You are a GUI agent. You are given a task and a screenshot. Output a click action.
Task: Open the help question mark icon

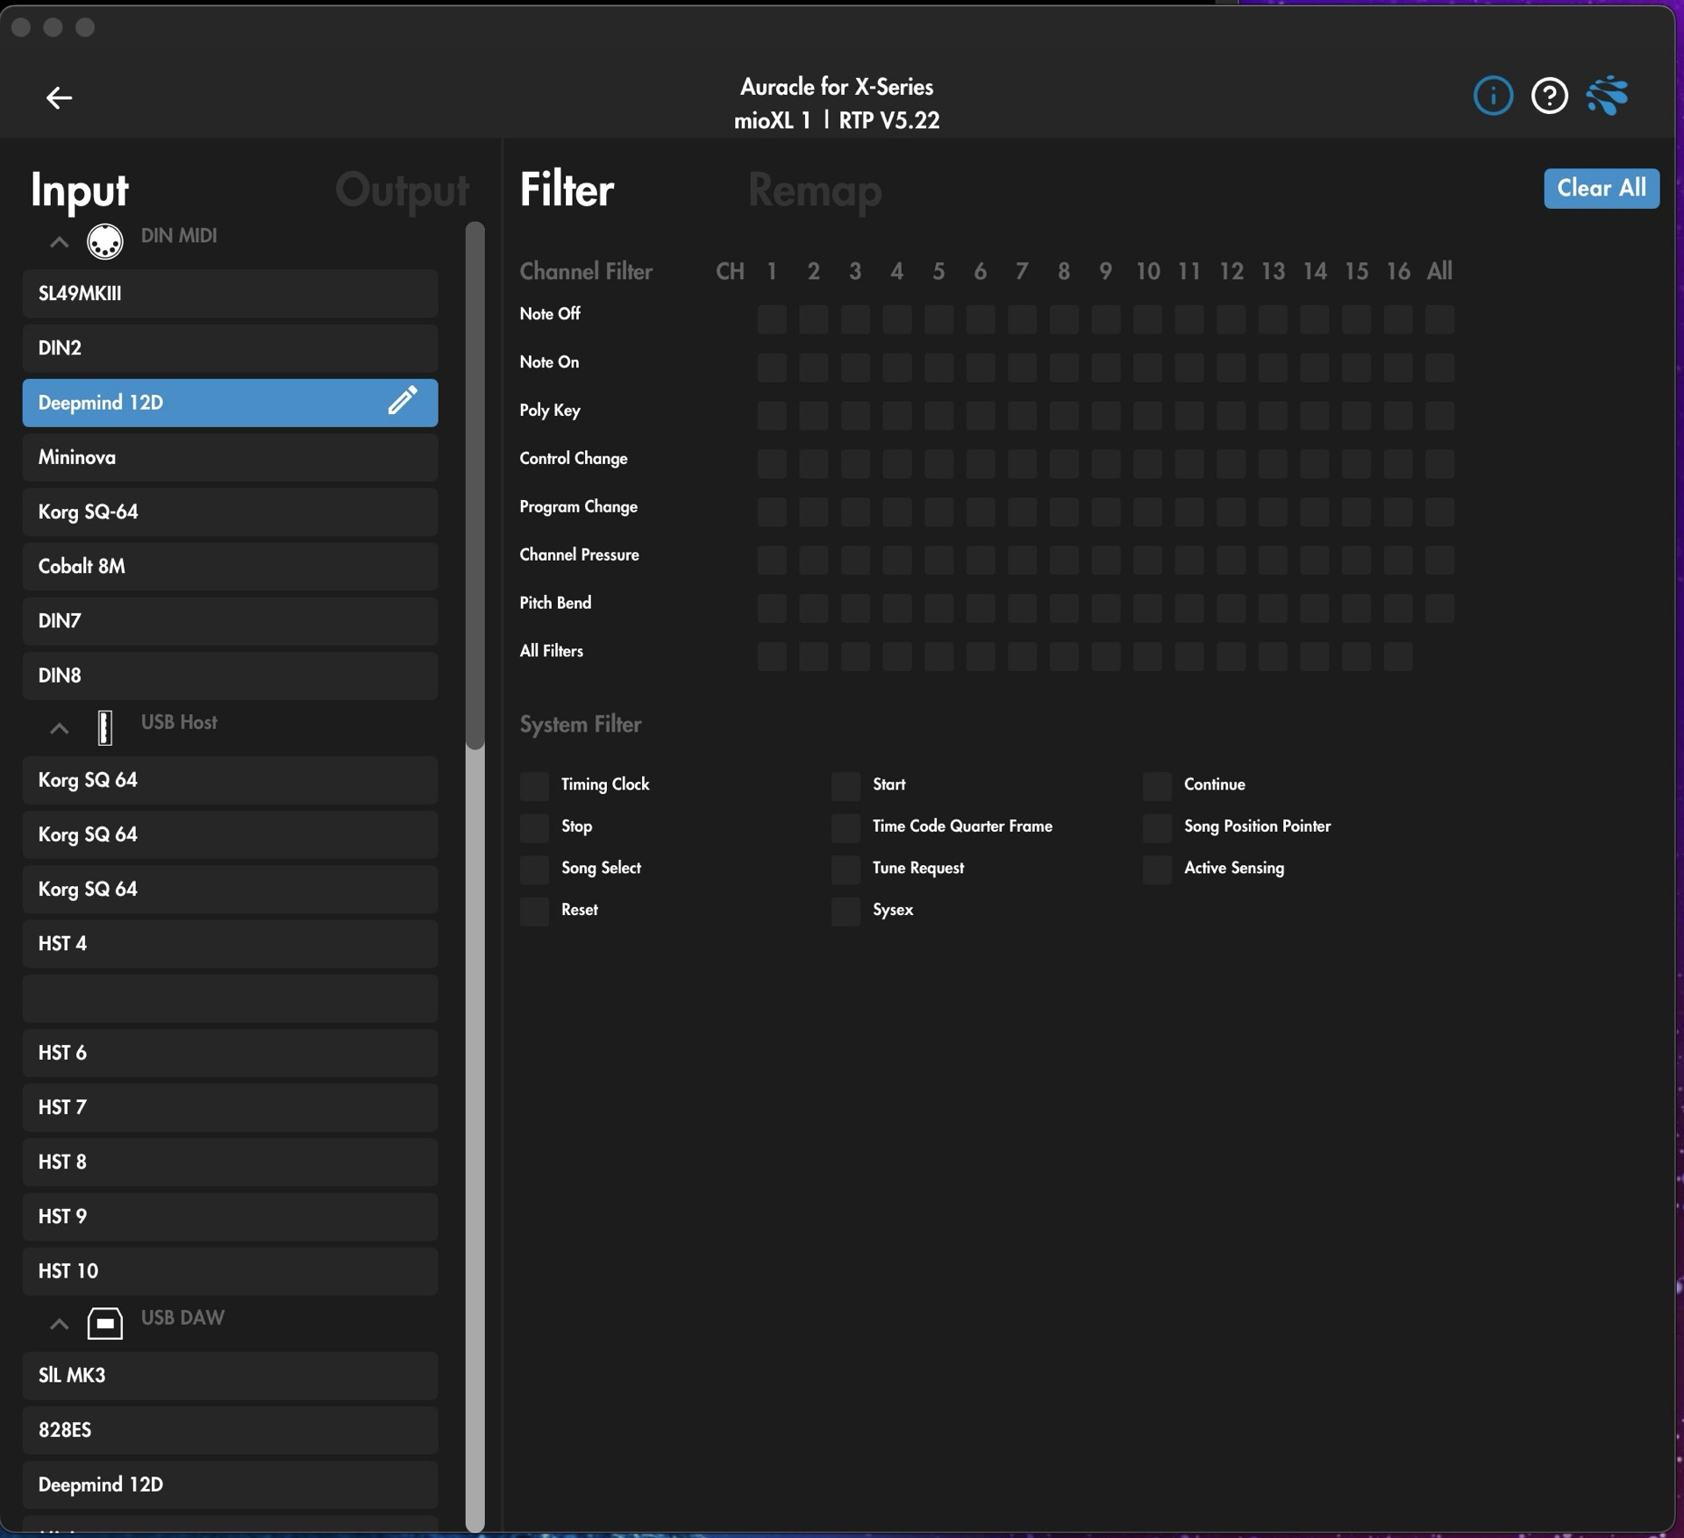pos(1549,96)
